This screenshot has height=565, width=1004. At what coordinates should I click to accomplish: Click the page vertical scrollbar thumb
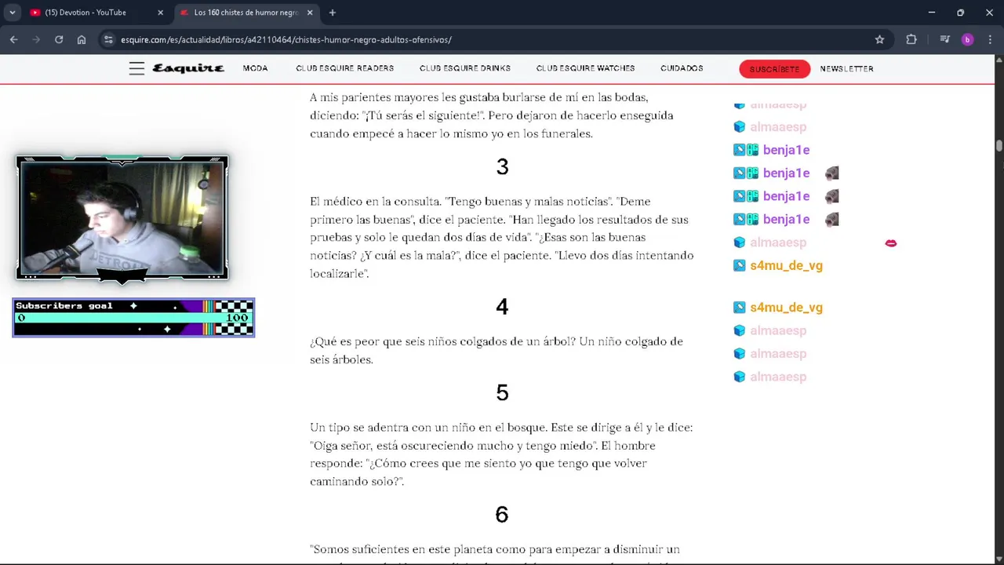pyautogui.click(x=999, y=146)
